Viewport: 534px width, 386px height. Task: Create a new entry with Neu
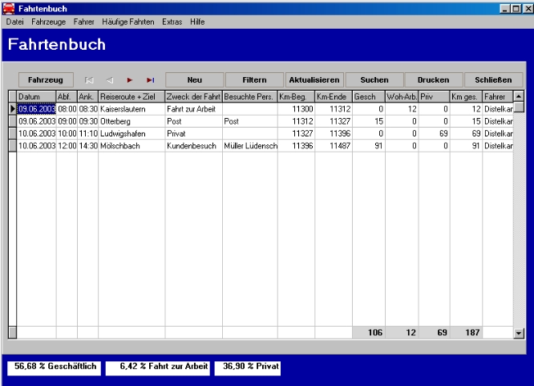(192, 80)
